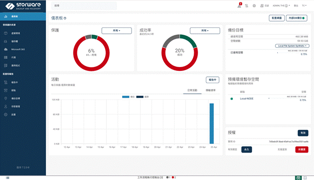Click the version text at sidebar bottom

[x=23, y=167]
